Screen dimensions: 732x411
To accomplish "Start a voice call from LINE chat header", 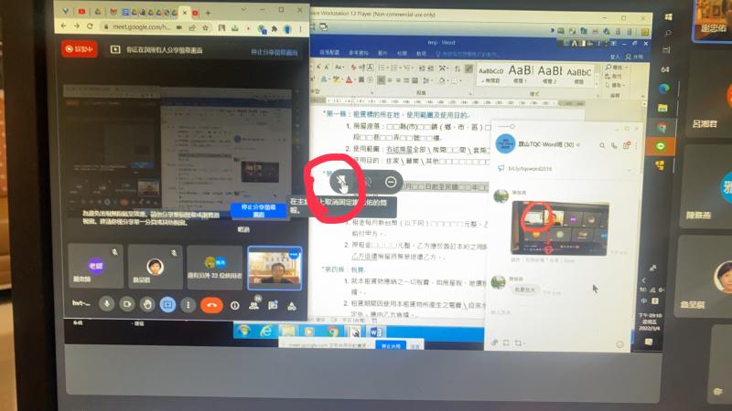I will [614, 145].
